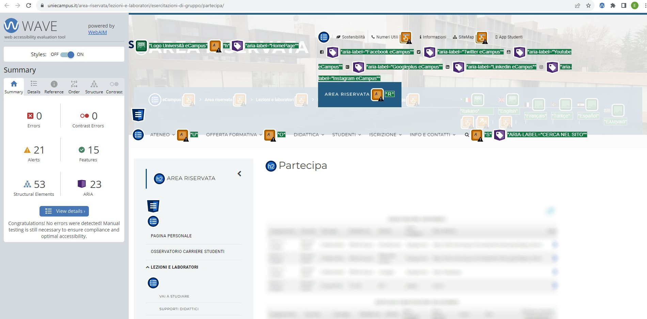647x319 pixels.
Task: Click the Contrast Errors icon
Action: pyautogui.click(x=84, y=116)
